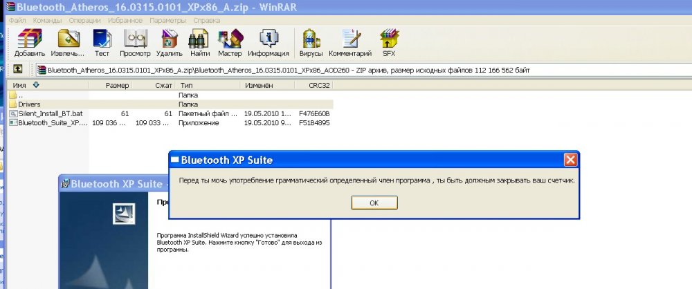The image size is (692, 289).
Task: Sort files by Размер column header
Action: coord(117,85)
